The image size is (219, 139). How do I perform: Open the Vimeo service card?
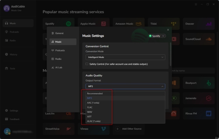coord(93,129)
